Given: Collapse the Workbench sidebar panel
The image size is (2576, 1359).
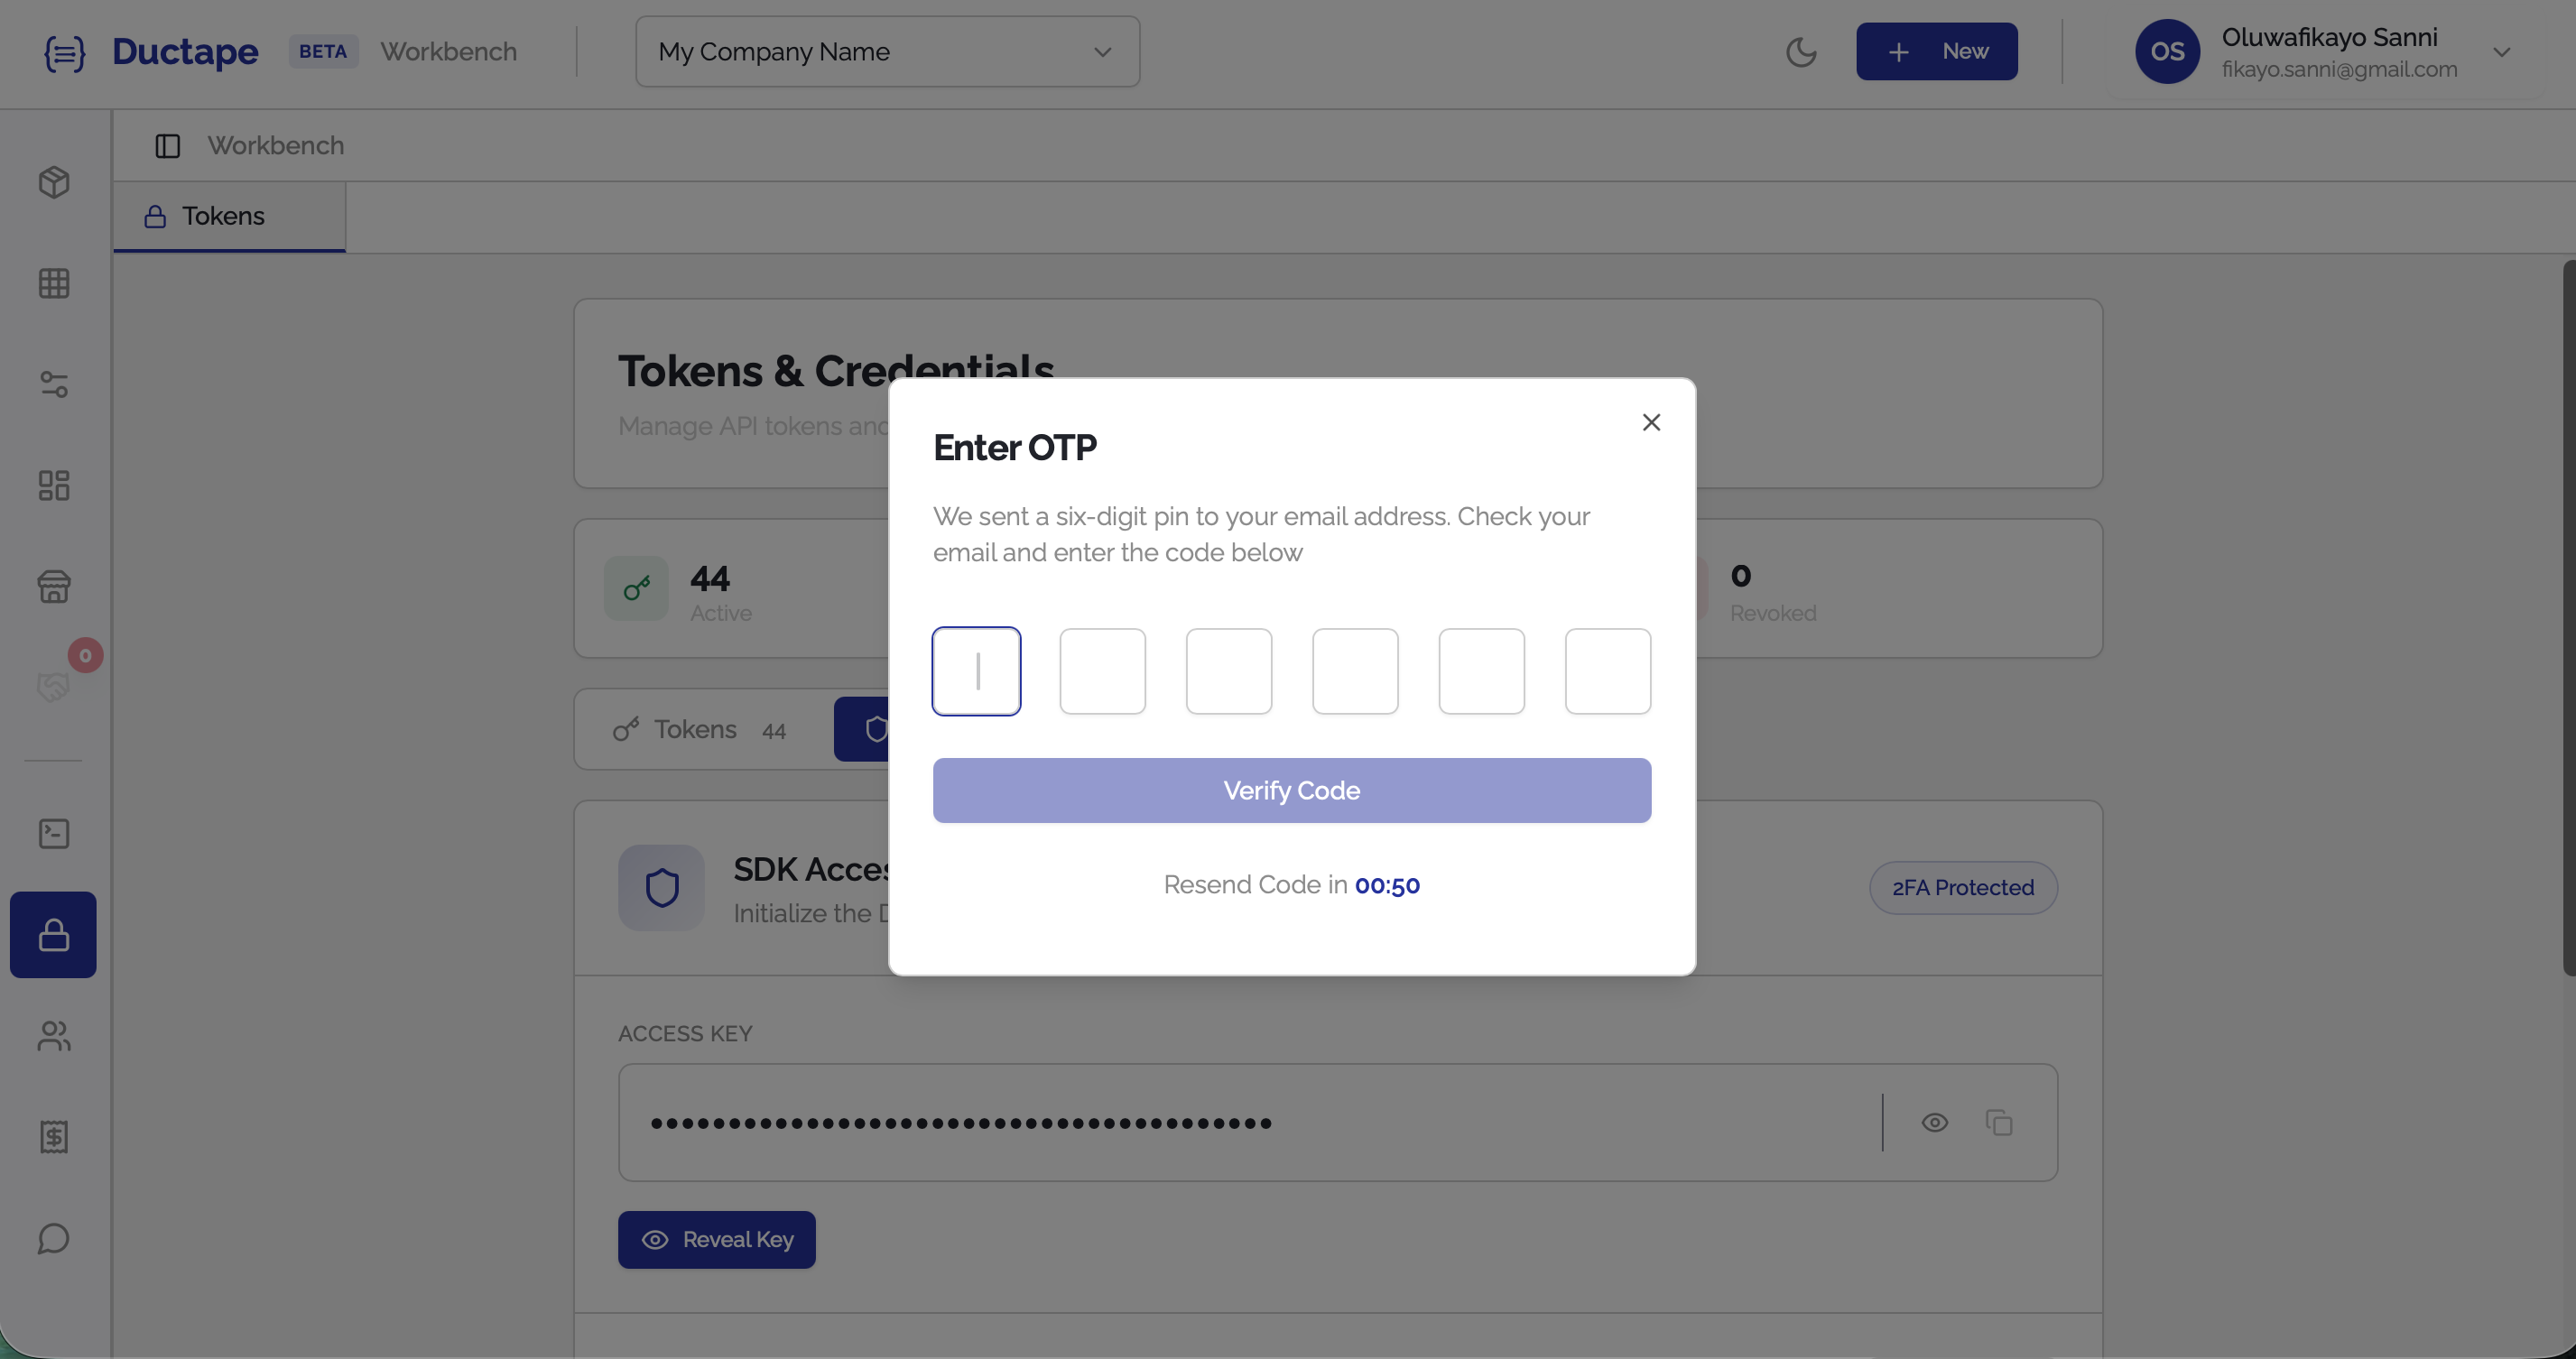Looking at the screenshot, I should pos(167,145).
